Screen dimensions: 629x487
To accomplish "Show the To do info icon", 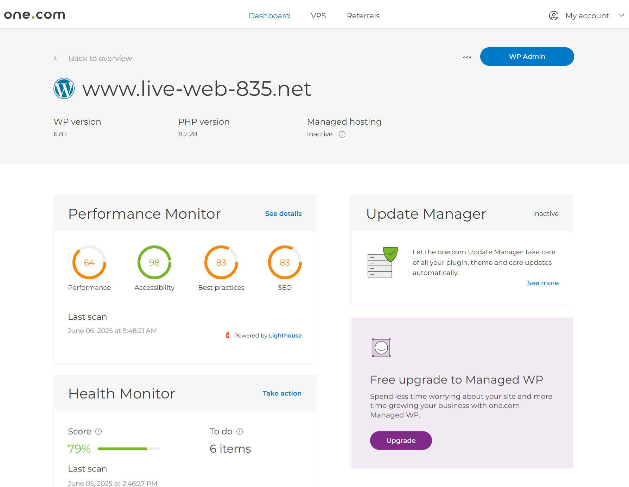I will pyautogui.click(x=240, y=431).
